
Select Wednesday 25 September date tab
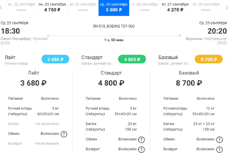114,7
